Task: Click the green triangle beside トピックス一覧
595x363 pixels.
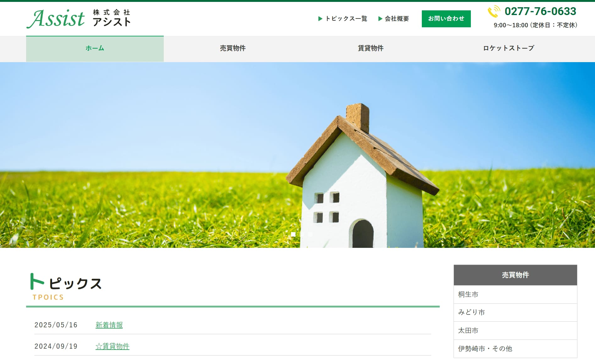Action: click(x=320, y=19)
